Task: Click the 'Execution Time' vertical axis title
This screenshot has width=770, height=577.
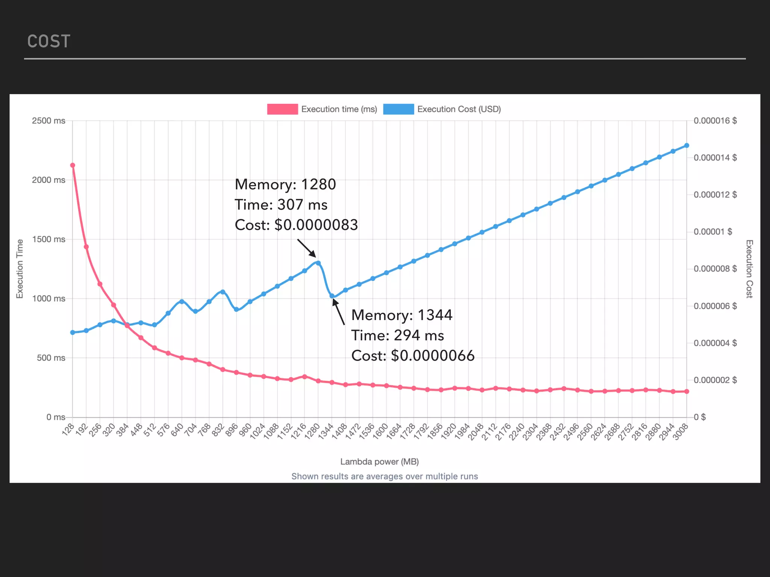Action: [20, 269]
